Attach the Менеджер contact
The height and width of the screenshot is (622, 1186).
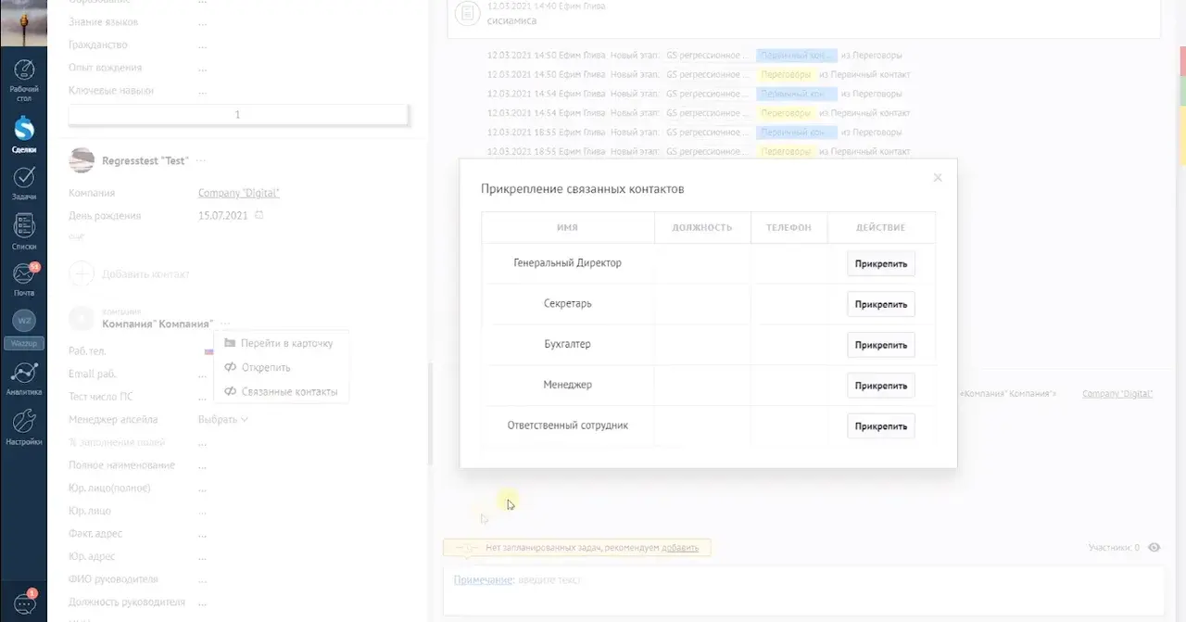point(881,386)
